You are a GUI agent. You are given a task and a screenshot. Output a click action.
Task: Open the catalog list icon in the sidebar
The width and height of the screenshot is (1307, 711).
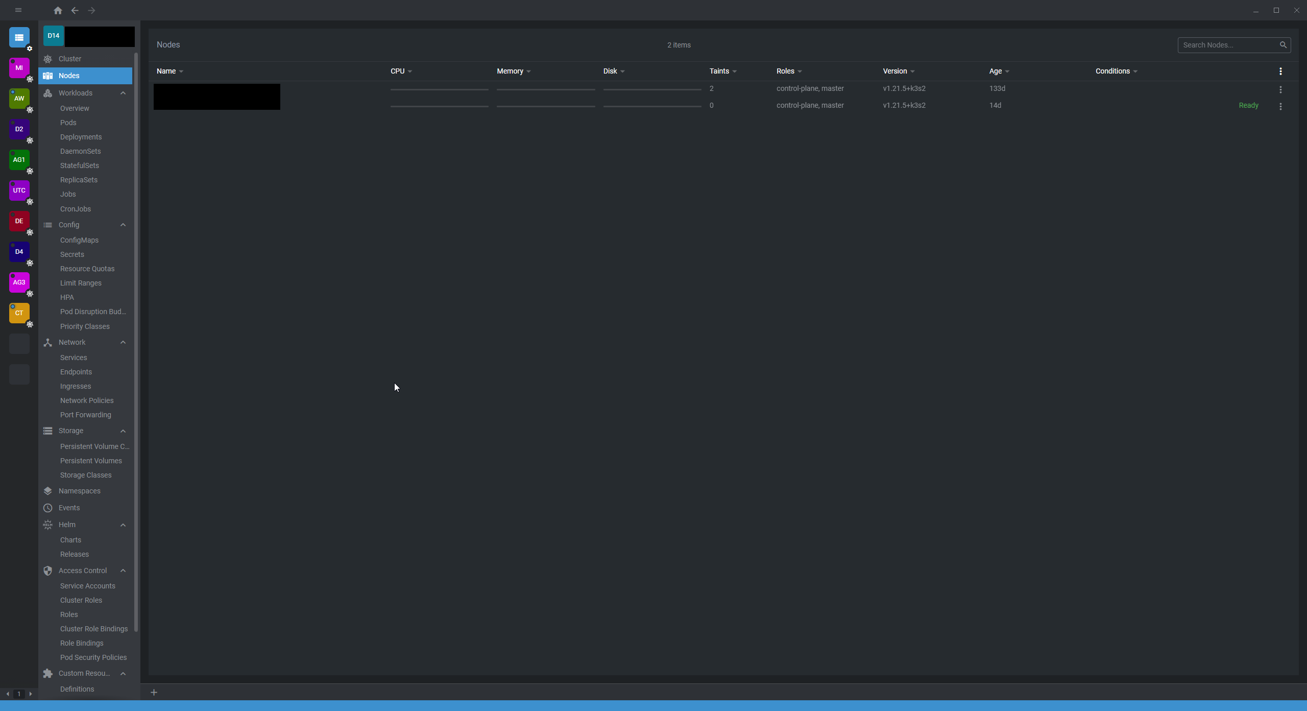click(19, 37)
